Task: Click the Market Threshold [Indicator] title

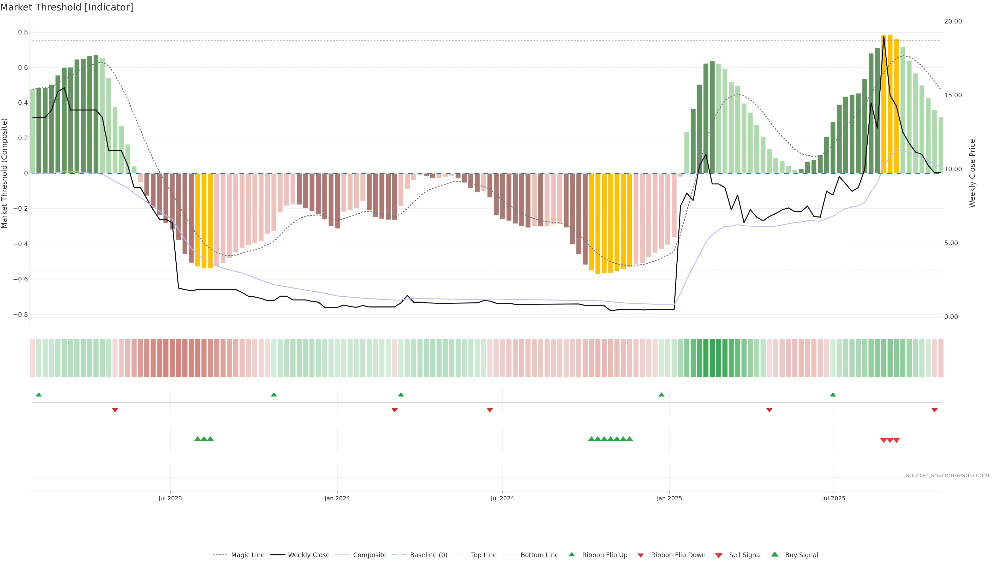Action: (x=67, y=7)
